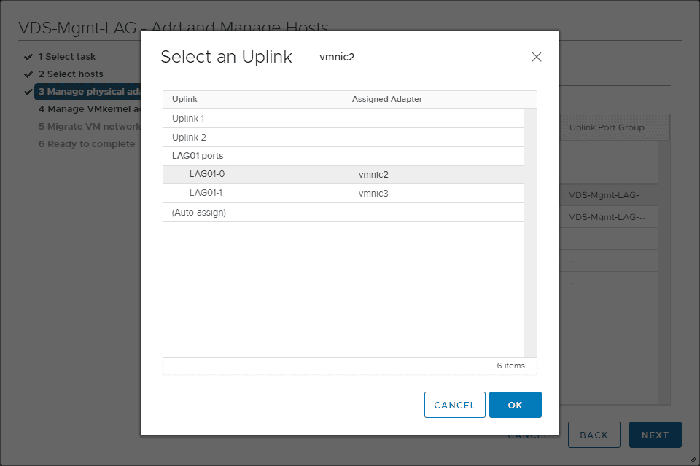
Task: Click the Back wizard button
Action: (x=594, y=435)
